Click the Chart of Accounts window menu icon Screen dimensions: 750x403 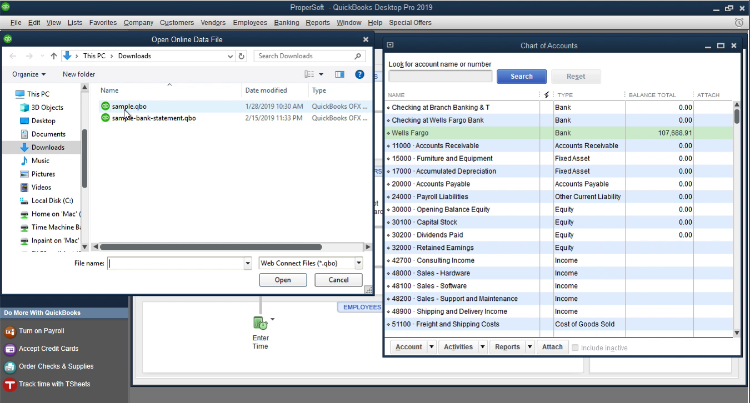pyautogui.click(x=390, y=46)
